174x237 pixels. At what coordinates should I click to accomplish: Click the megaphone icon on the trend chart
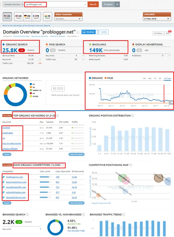click(x=171, y=103)
